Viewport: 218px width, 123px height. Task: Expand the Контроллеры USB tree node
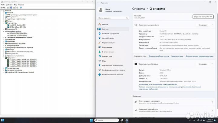coord(4,46)
